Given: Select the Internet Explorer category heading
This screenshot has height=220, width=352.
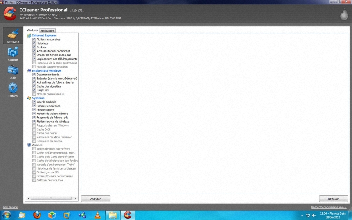Looking at the screenshot, I should point(44,36).
